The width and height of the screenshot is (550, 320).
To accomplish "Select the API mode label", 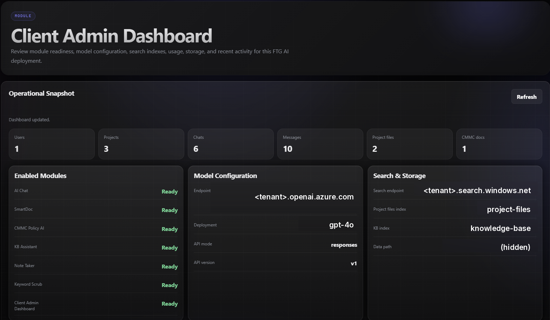I will tap(203, 244).
